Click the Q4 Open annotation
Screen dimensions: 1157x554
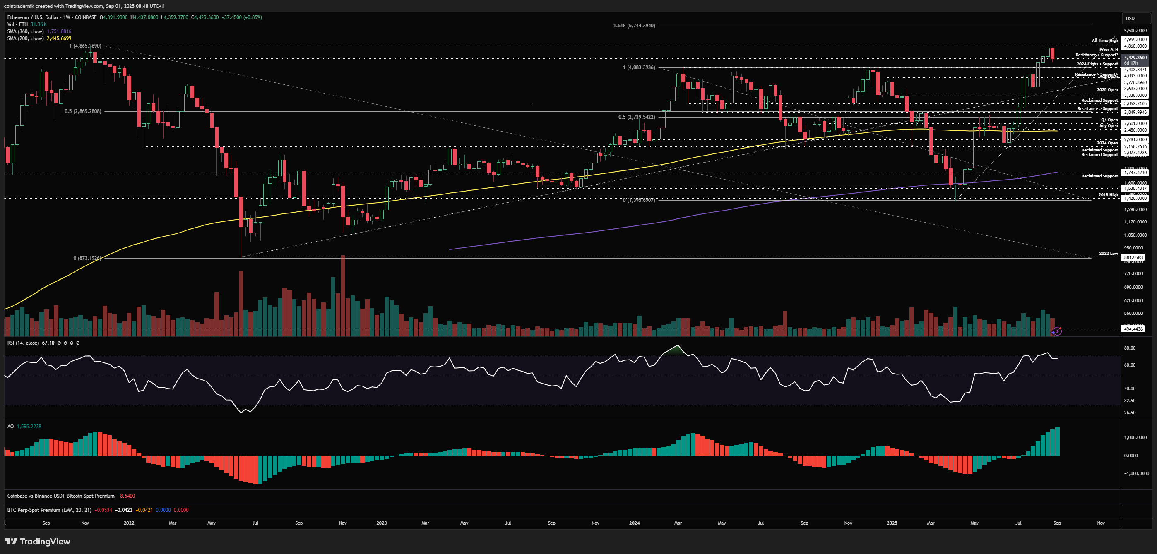[1109, 120]
